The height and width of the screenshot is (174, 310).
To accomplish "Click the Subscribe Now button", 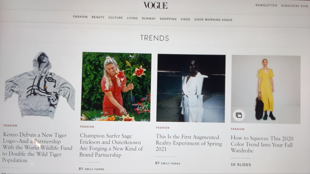I will pos(295,6).
